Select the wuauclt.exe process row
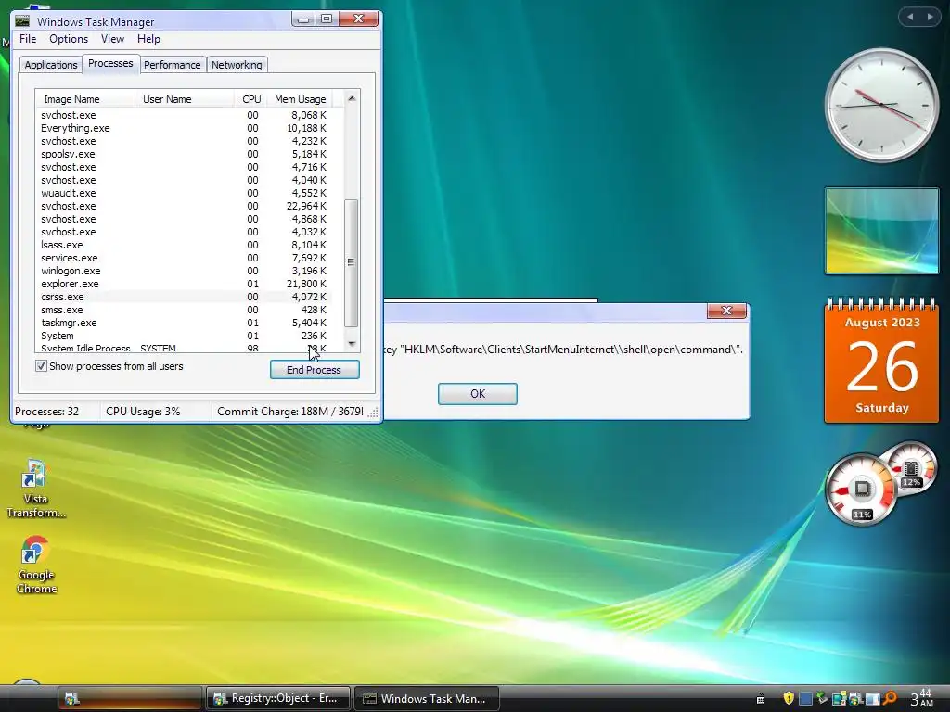This screenshot has width=950, height=712. [x=189, y=193]
